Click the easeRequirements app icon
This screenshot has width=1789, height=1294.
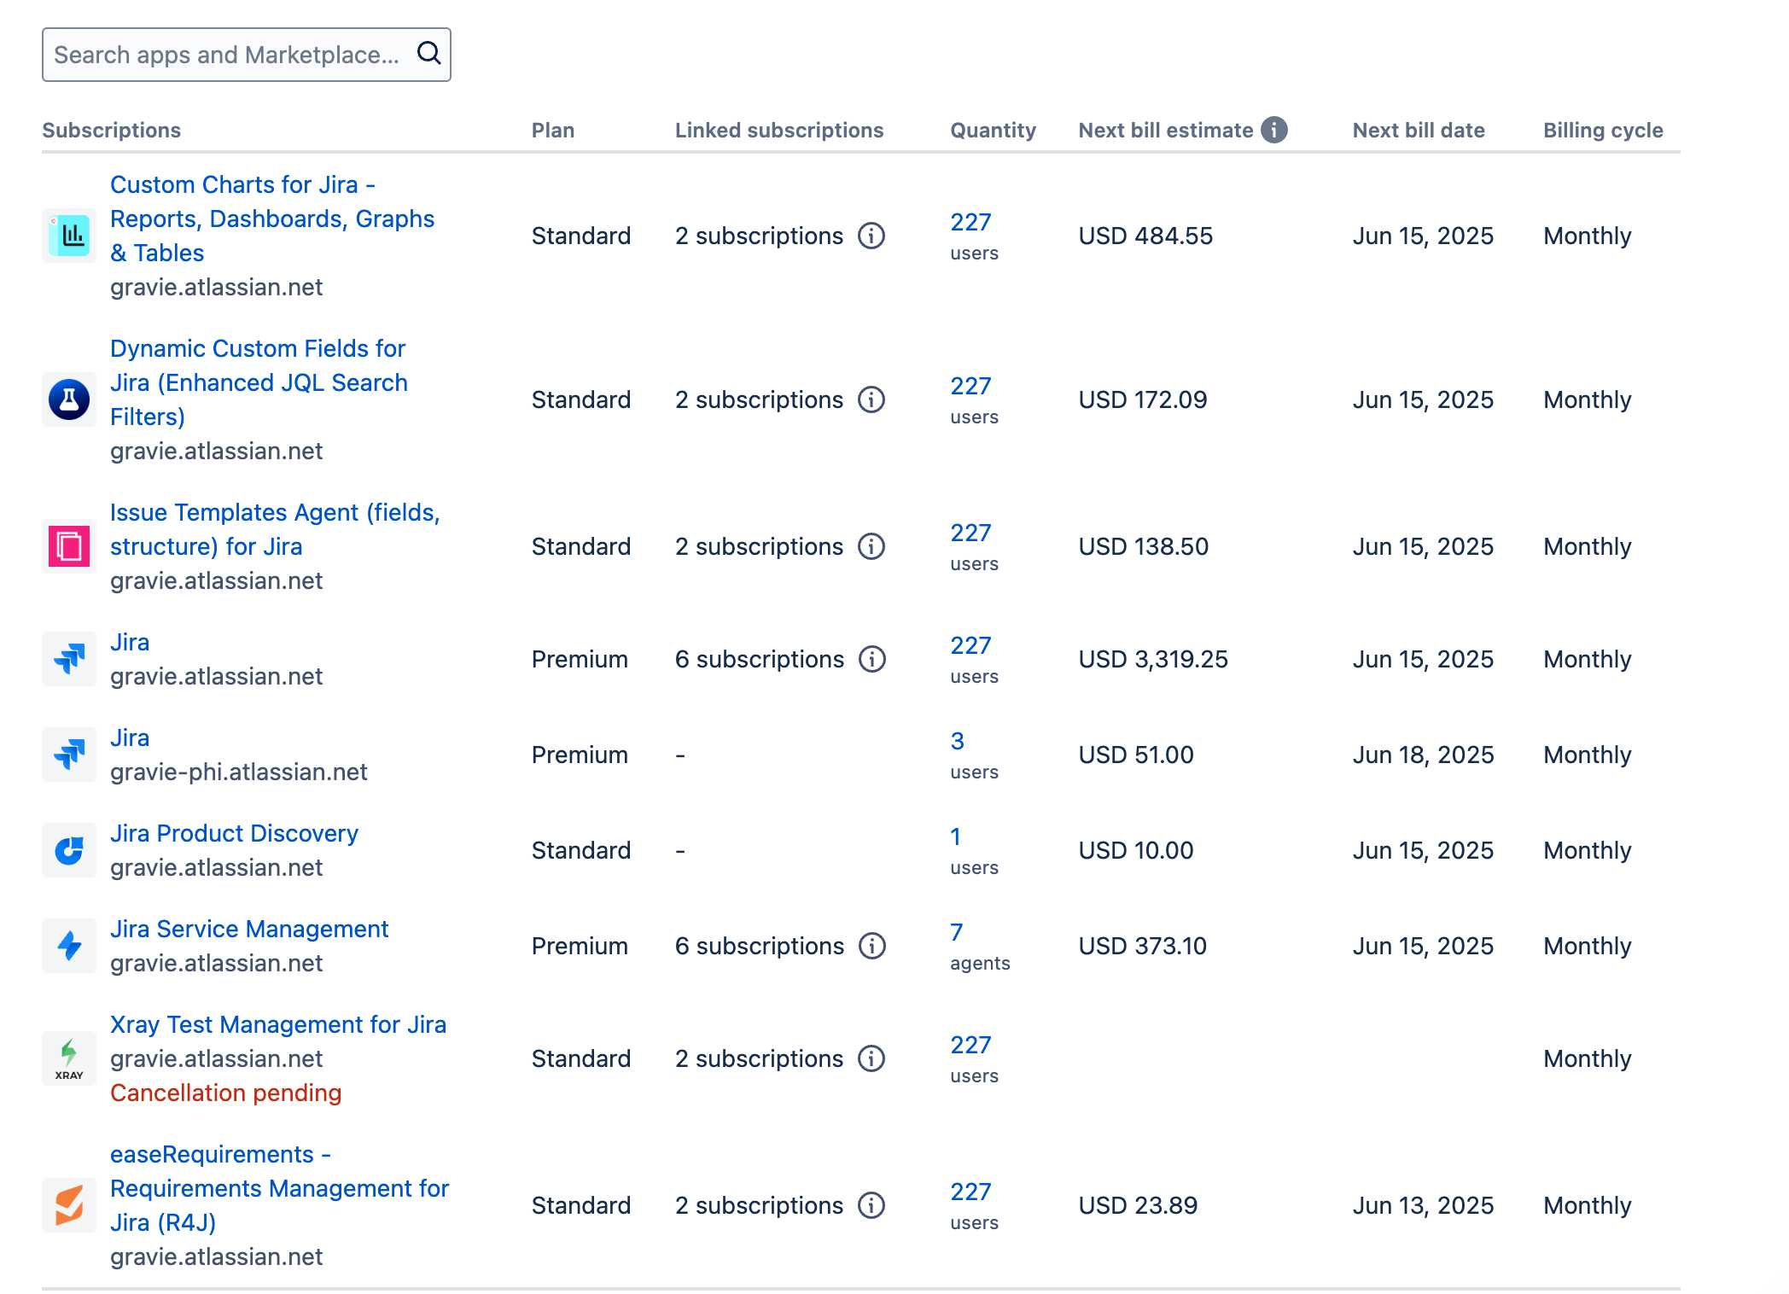[69, 1205]
